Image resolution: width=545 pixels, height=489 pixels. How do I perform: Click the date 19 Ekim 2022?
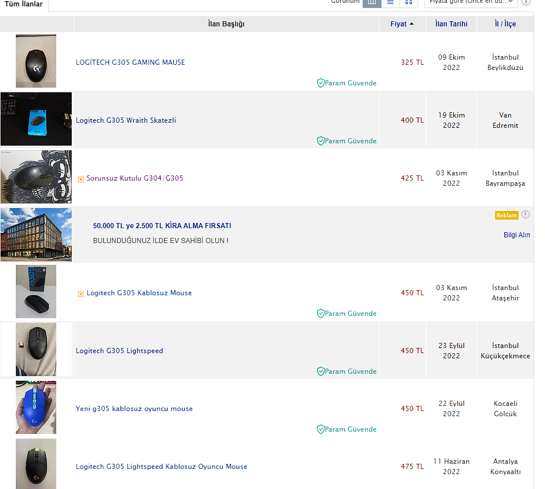click(x=451, y=120)
